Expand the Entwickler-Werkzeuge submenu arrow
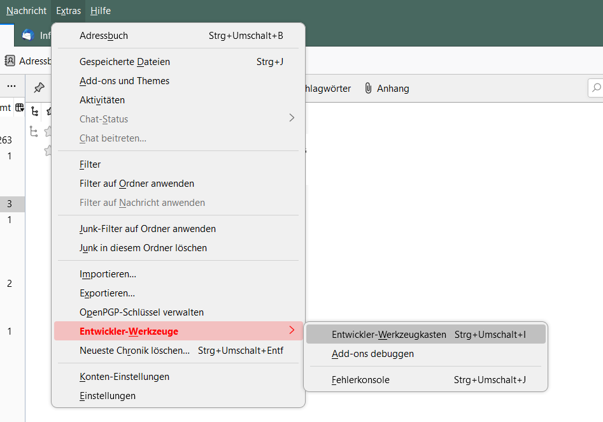Viewport: 603px width, 422px height. click(x=292, y=330)
